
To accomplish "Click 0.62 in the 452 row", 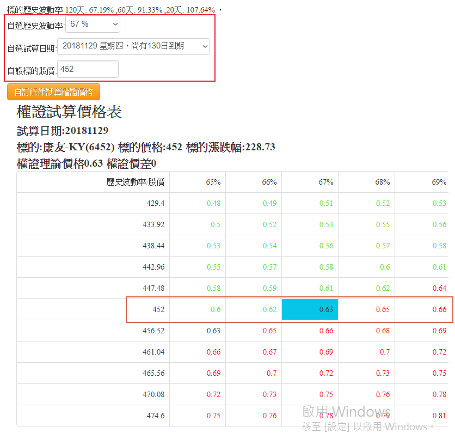I will pyautogui.click(x=269, y=309).
